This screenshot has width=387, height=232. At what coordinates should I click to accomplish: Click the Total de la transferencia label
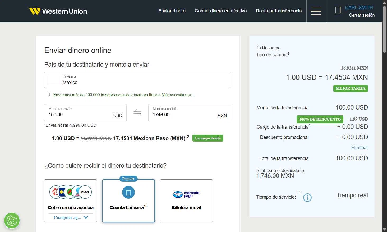(x=284, y=158)
